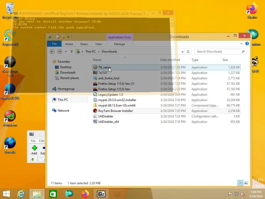Select Recent places in navigation pane

67,78
